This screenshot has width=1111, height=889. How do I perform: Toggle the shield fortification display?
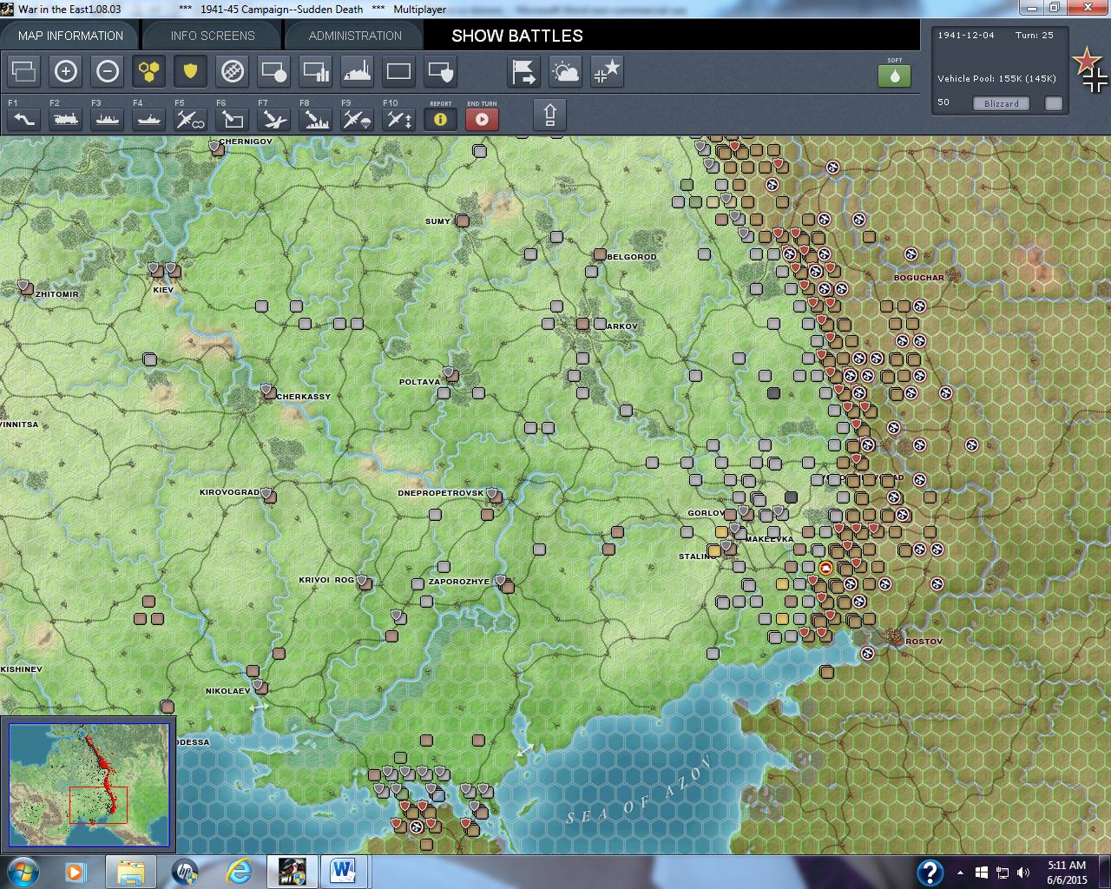pyautogui.click(x=190, y=72)
